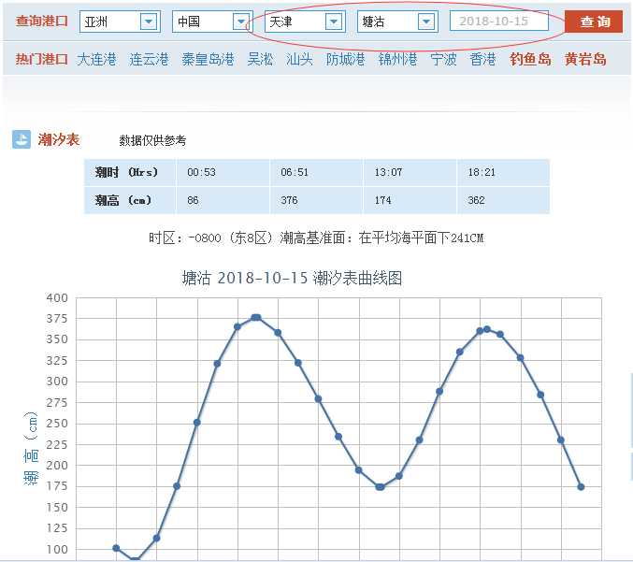Open the 连云港 hot port link
The width and height of the screenshot is (633, 562).
pyautogui.click(x=149, y=59)
